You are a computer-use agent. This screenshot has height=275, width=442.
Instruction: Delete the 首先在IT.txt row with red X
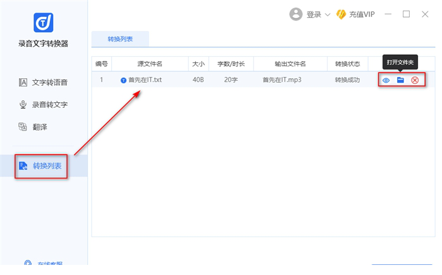(x=415, y=81)
